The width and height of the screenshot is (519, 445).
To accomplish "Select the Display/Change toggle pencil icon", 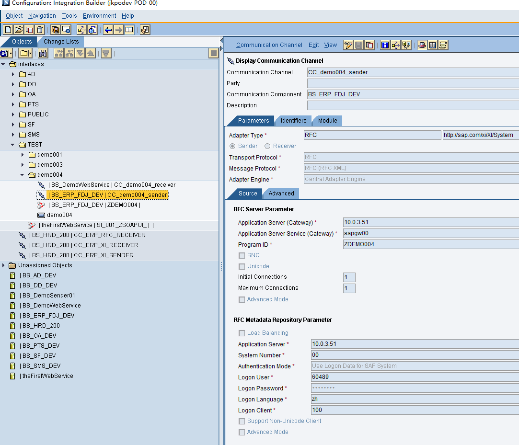I will [x=348, y=45].
